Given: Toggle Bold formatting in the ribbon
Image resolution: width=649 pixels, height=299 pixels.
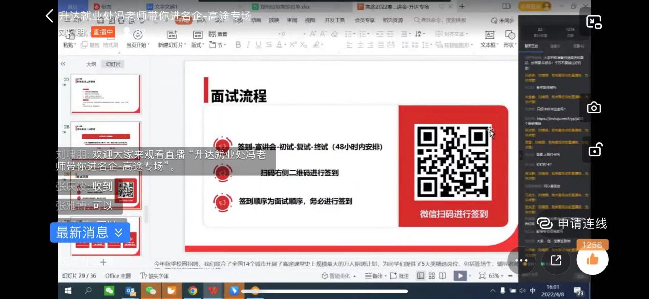Looking at the screenshot, I should pyautogui.click(x=238, y=45).
